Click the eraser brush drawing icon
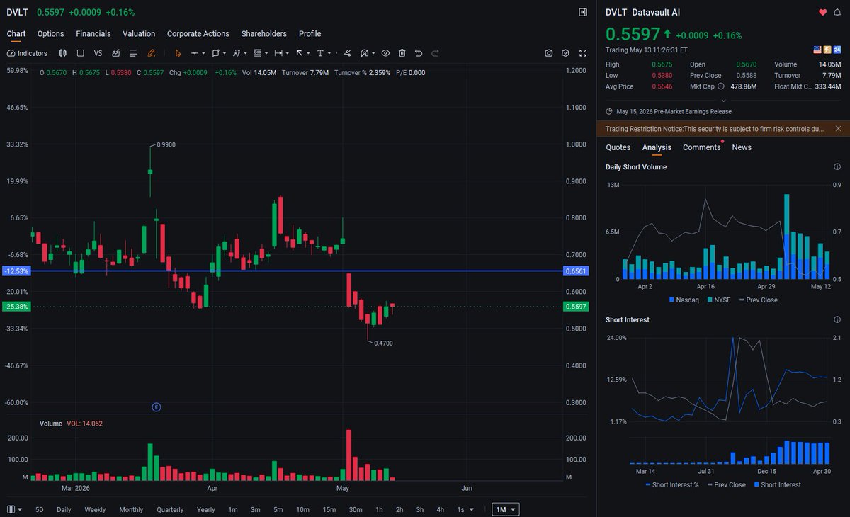Screen dimensions: 850x517 pos(347,53)
